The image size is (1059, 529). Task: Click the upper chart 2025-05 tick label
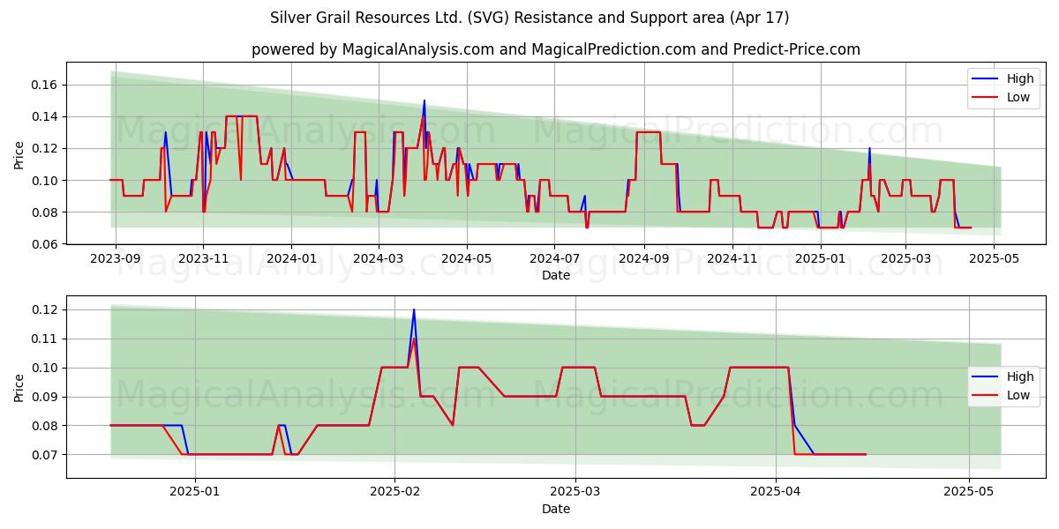point(994,258)
